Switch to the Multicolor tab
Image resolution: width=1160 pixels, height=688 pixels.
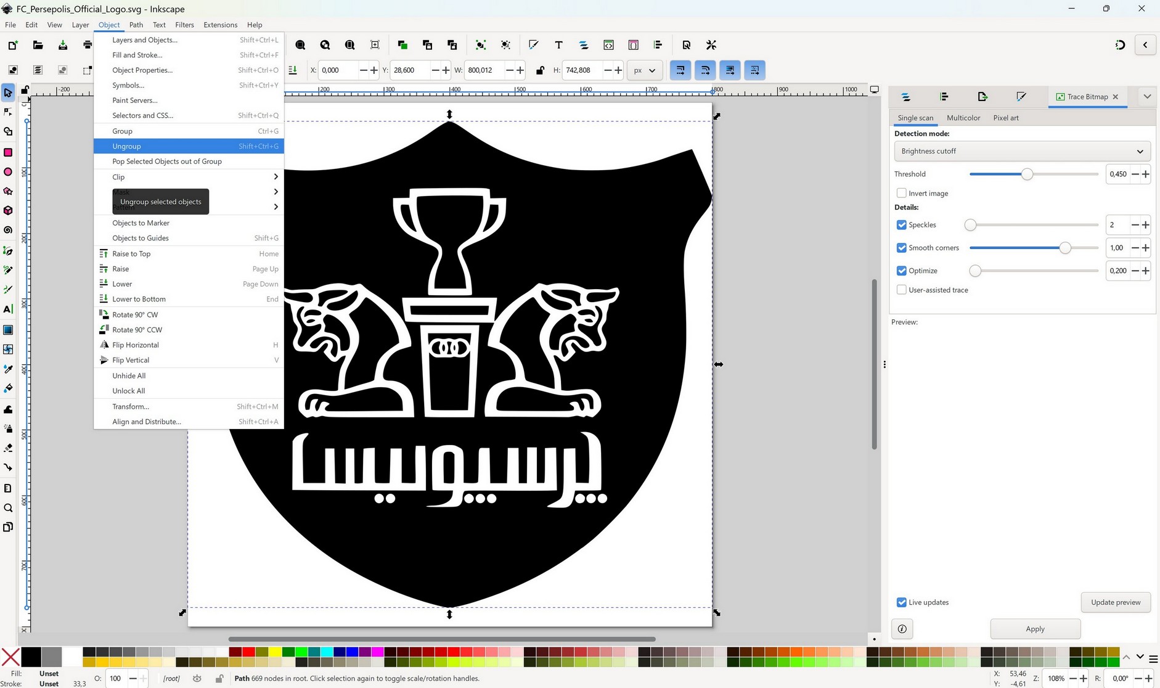[x=963, y=118]
